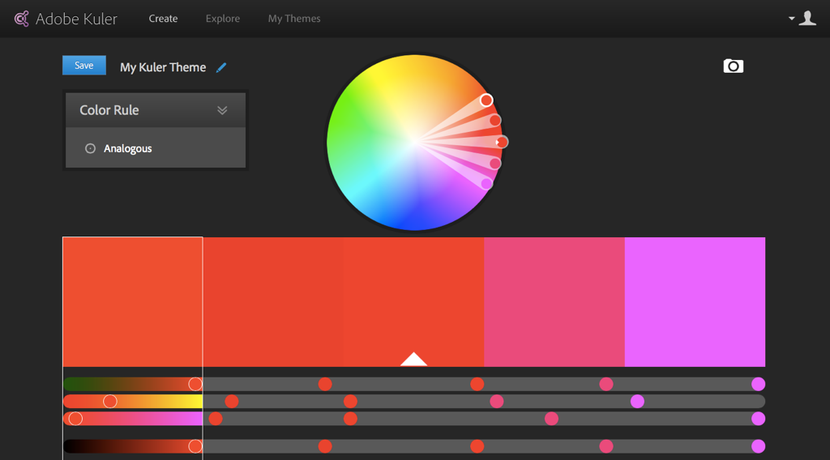Edit theme name with the pencil icon
830x460 pixels.
coord(221,68)
